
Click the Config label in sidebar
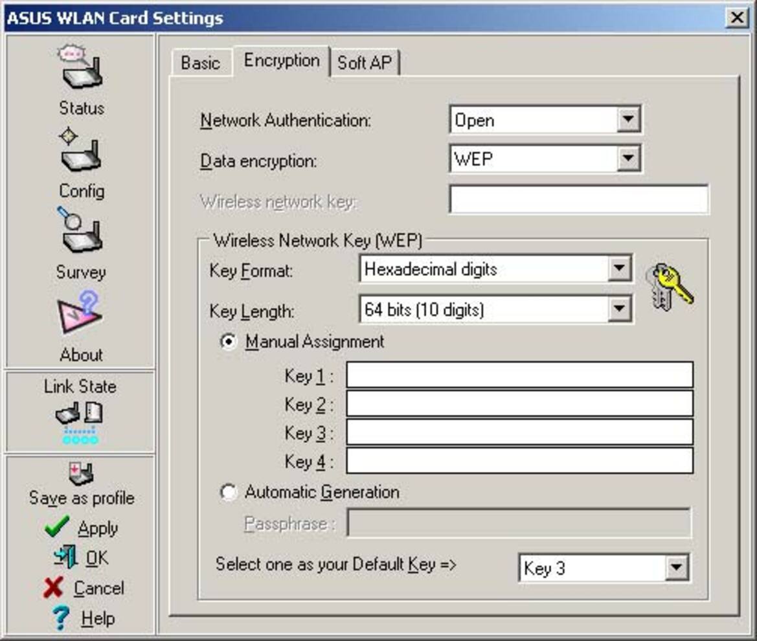pyautogui.click(x=82, y=191)
